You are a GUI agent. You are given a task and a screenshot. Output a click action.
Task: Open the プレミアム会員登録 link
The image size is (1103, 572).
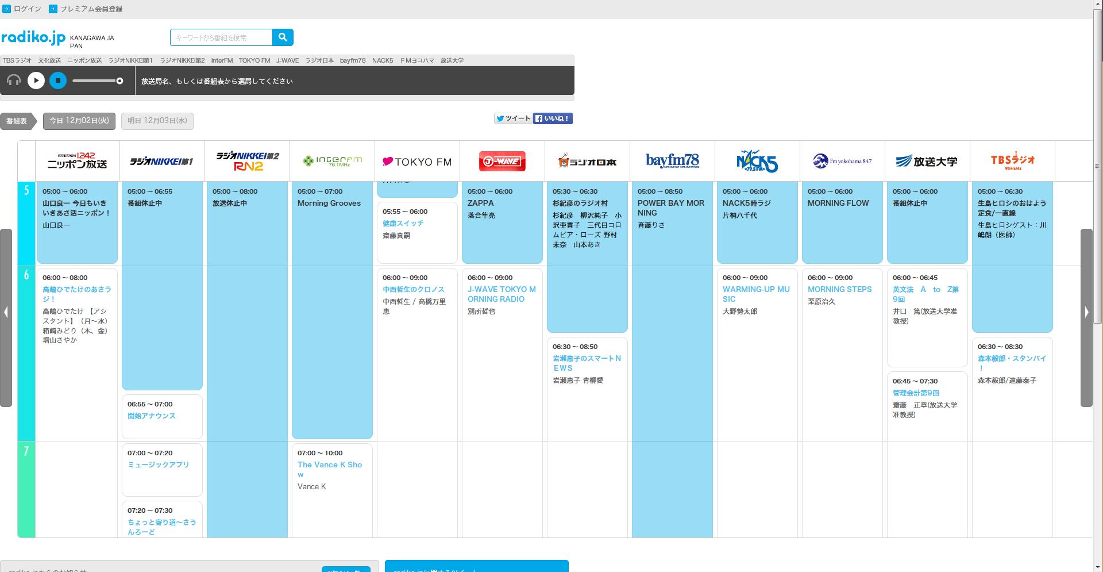coord(91,9)
